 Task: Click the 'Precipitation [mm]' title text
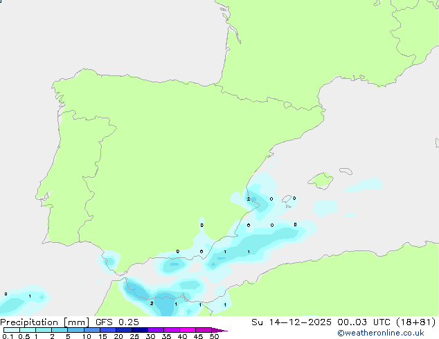tap(45, 322)
